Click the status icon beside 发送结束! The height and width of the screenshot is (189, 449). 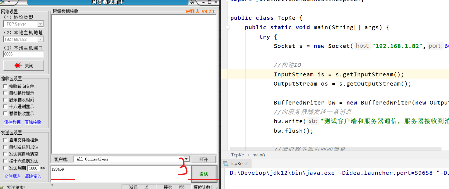pyautogui.click(x=2, y=187)
